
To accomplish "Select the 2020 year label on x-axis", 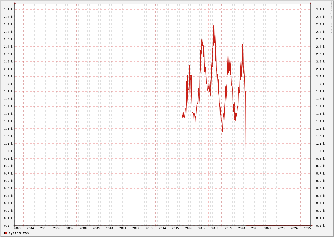I will 241,228.
